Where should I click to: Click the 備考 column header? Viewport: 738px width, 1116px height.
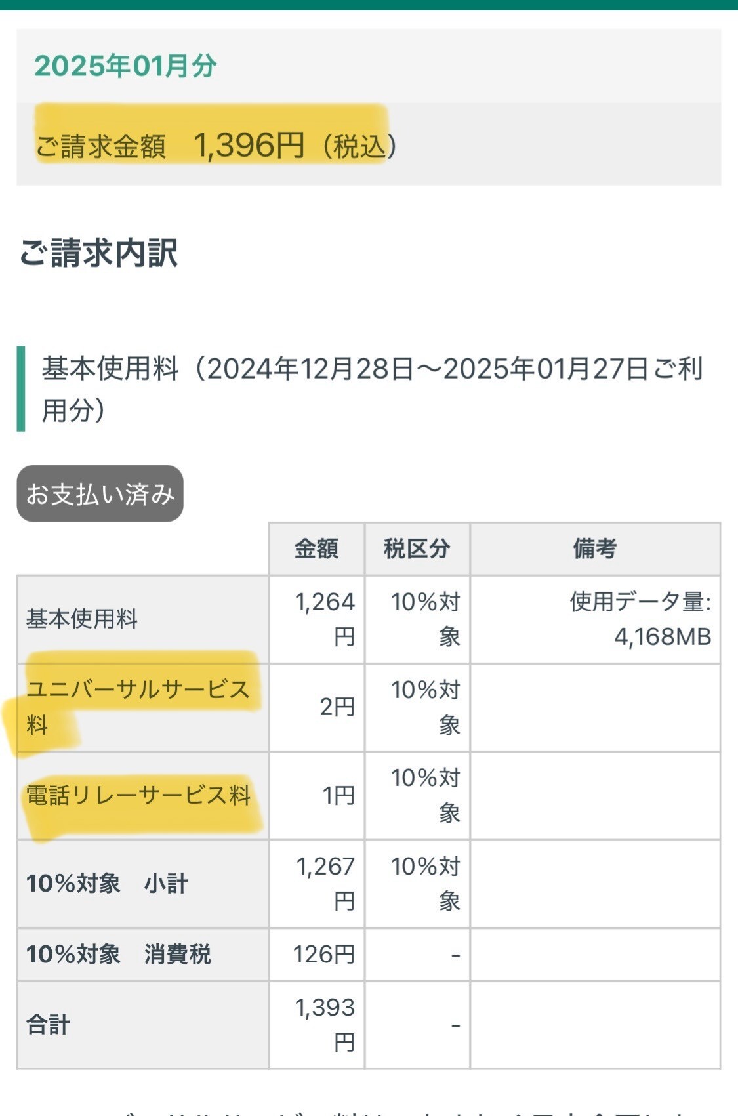tap(595, 548)
